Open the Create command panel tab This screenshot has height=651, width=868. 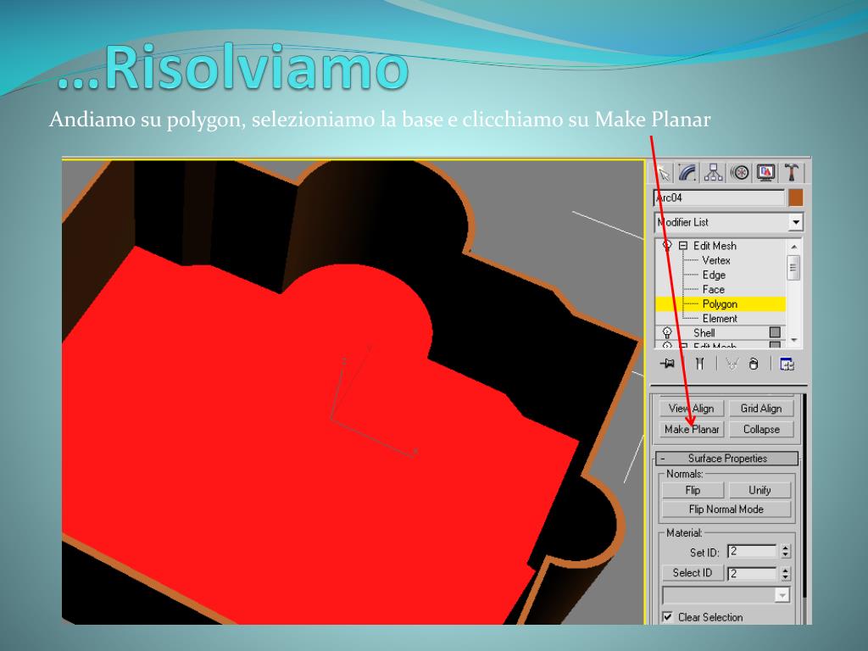(x=663, y=173)
